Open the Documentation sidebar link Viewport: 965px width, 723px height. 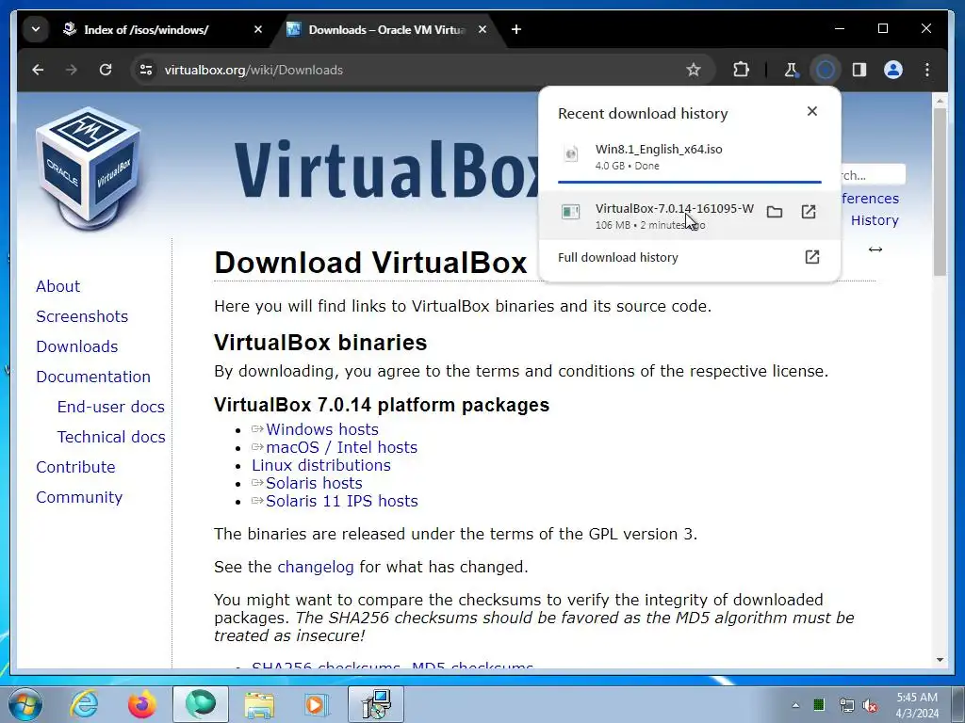pyautogui.click(x=93, y=377)
